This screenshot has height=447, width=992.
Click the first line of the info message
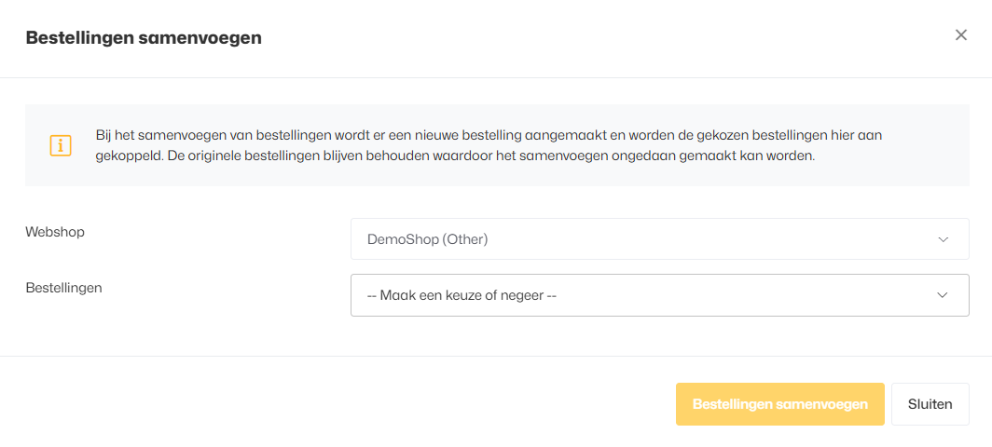click(489, 135)
